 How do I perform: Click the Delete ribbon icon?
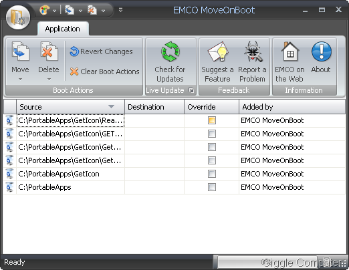pos(49,51)
